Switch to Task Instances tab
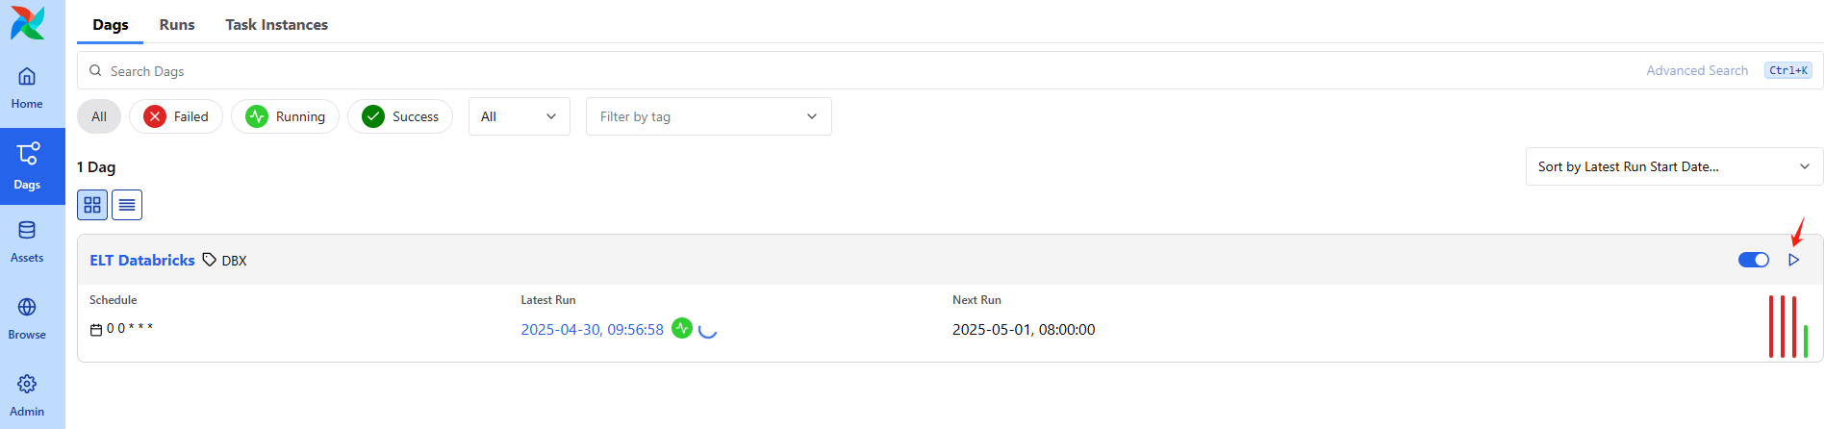Screen dimensions: 1825x429 point(277,24)
